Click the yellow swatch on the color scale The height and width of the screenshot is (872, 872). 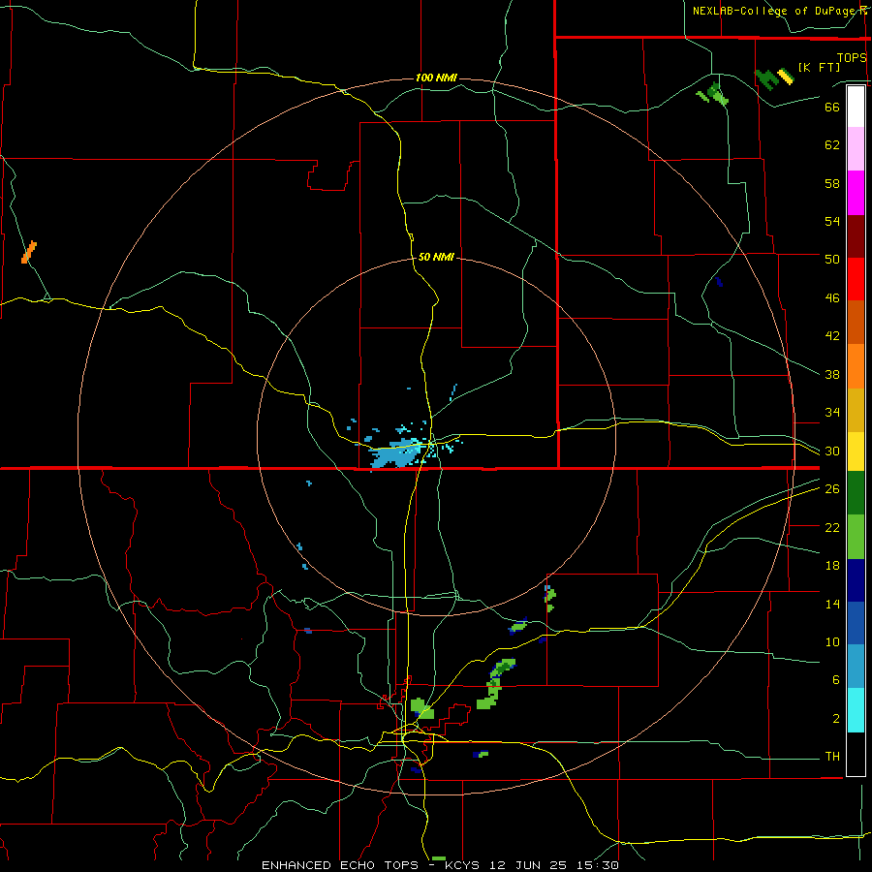856,452
